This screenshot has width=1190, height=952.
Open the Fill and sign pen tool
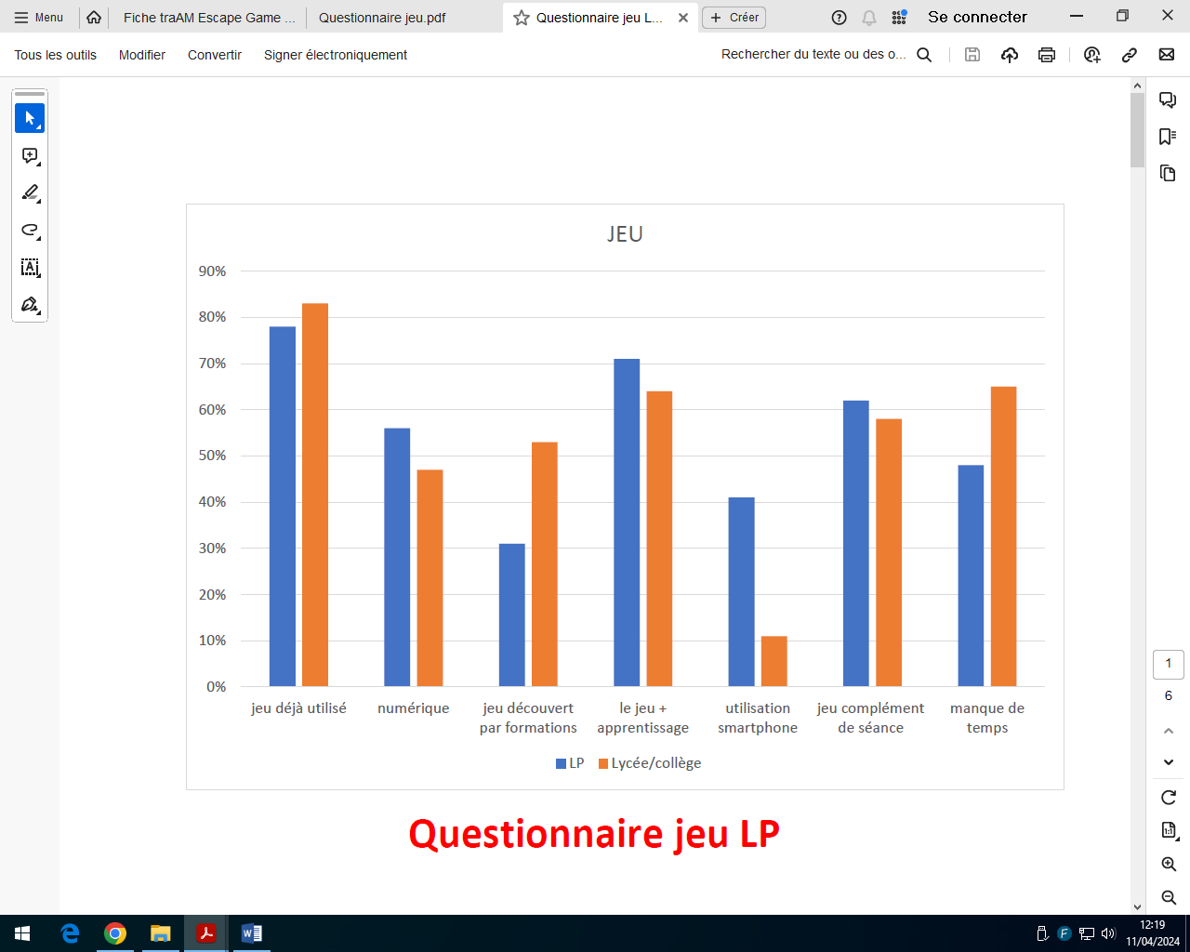point(30,304)
